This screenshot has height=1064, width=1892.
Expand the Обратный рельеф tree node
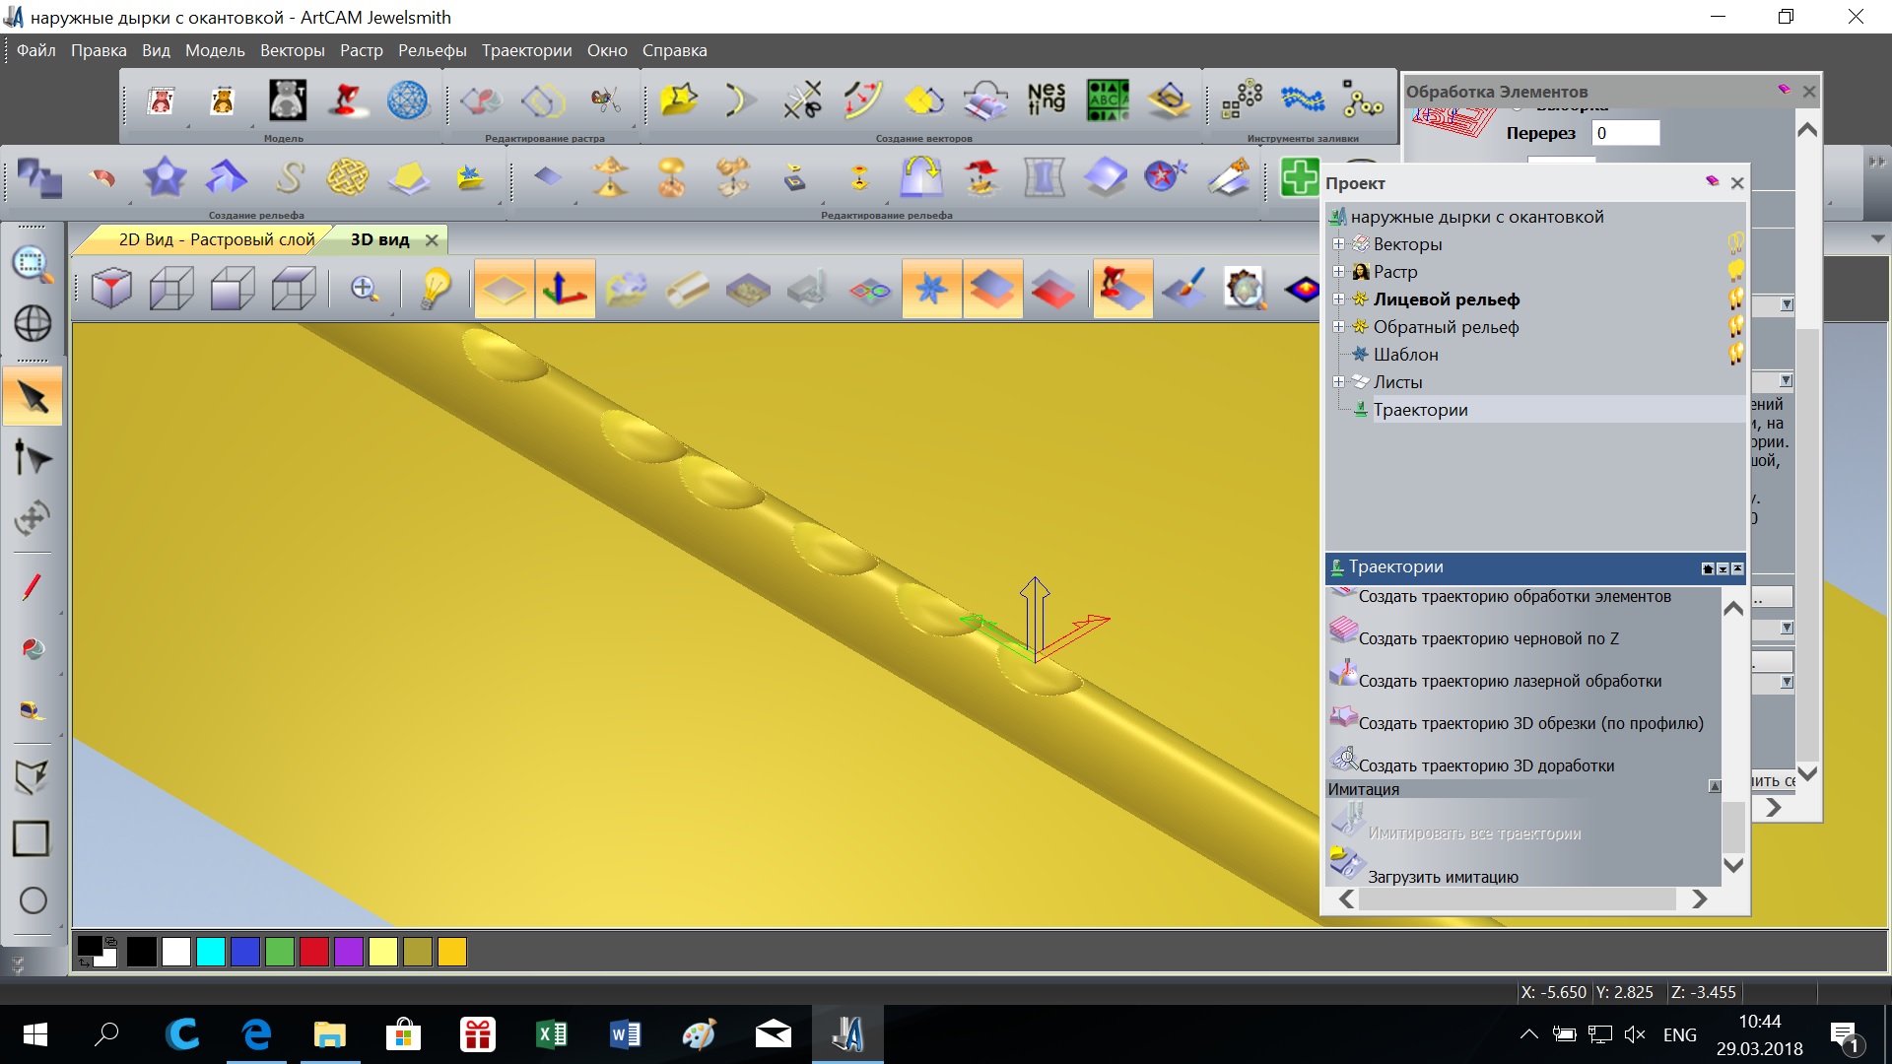click(x=1338, y=327)
